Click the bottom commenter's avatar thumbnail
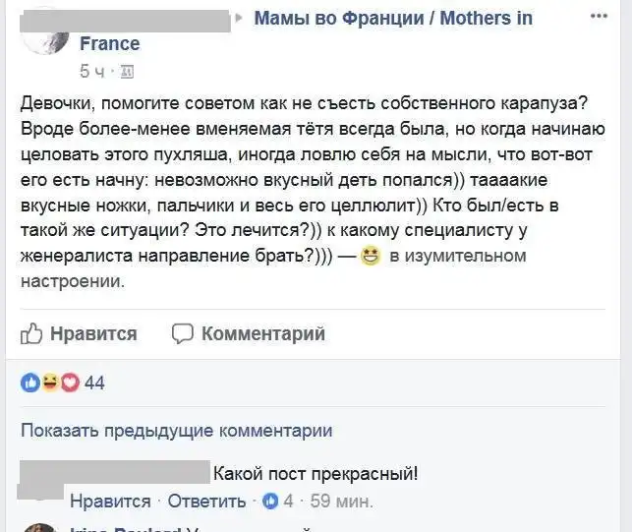The height and width of the screenshot is (532, 632). click(x=39, y=527)
